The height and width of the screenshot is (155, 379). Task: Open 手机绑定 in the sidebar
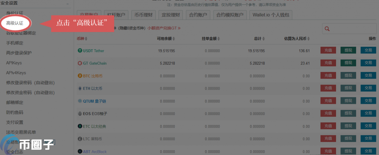point(15,43)
